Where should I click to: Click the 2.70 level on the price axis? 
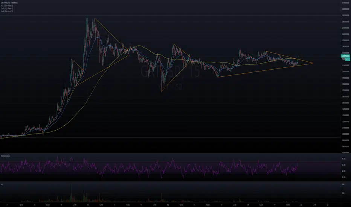pos(345,28)
